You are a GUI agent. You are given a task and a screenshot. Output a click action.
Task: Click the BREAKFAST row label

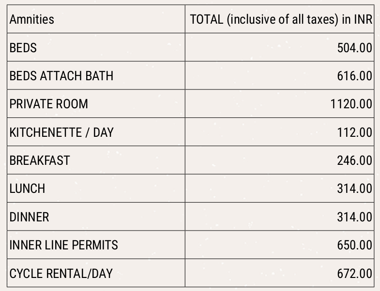(40, 160)
